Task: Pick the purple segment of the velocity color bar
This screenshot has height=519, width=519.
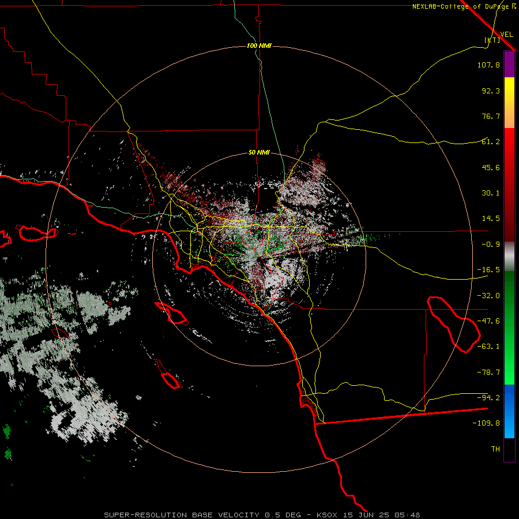Action: (509, 65)
